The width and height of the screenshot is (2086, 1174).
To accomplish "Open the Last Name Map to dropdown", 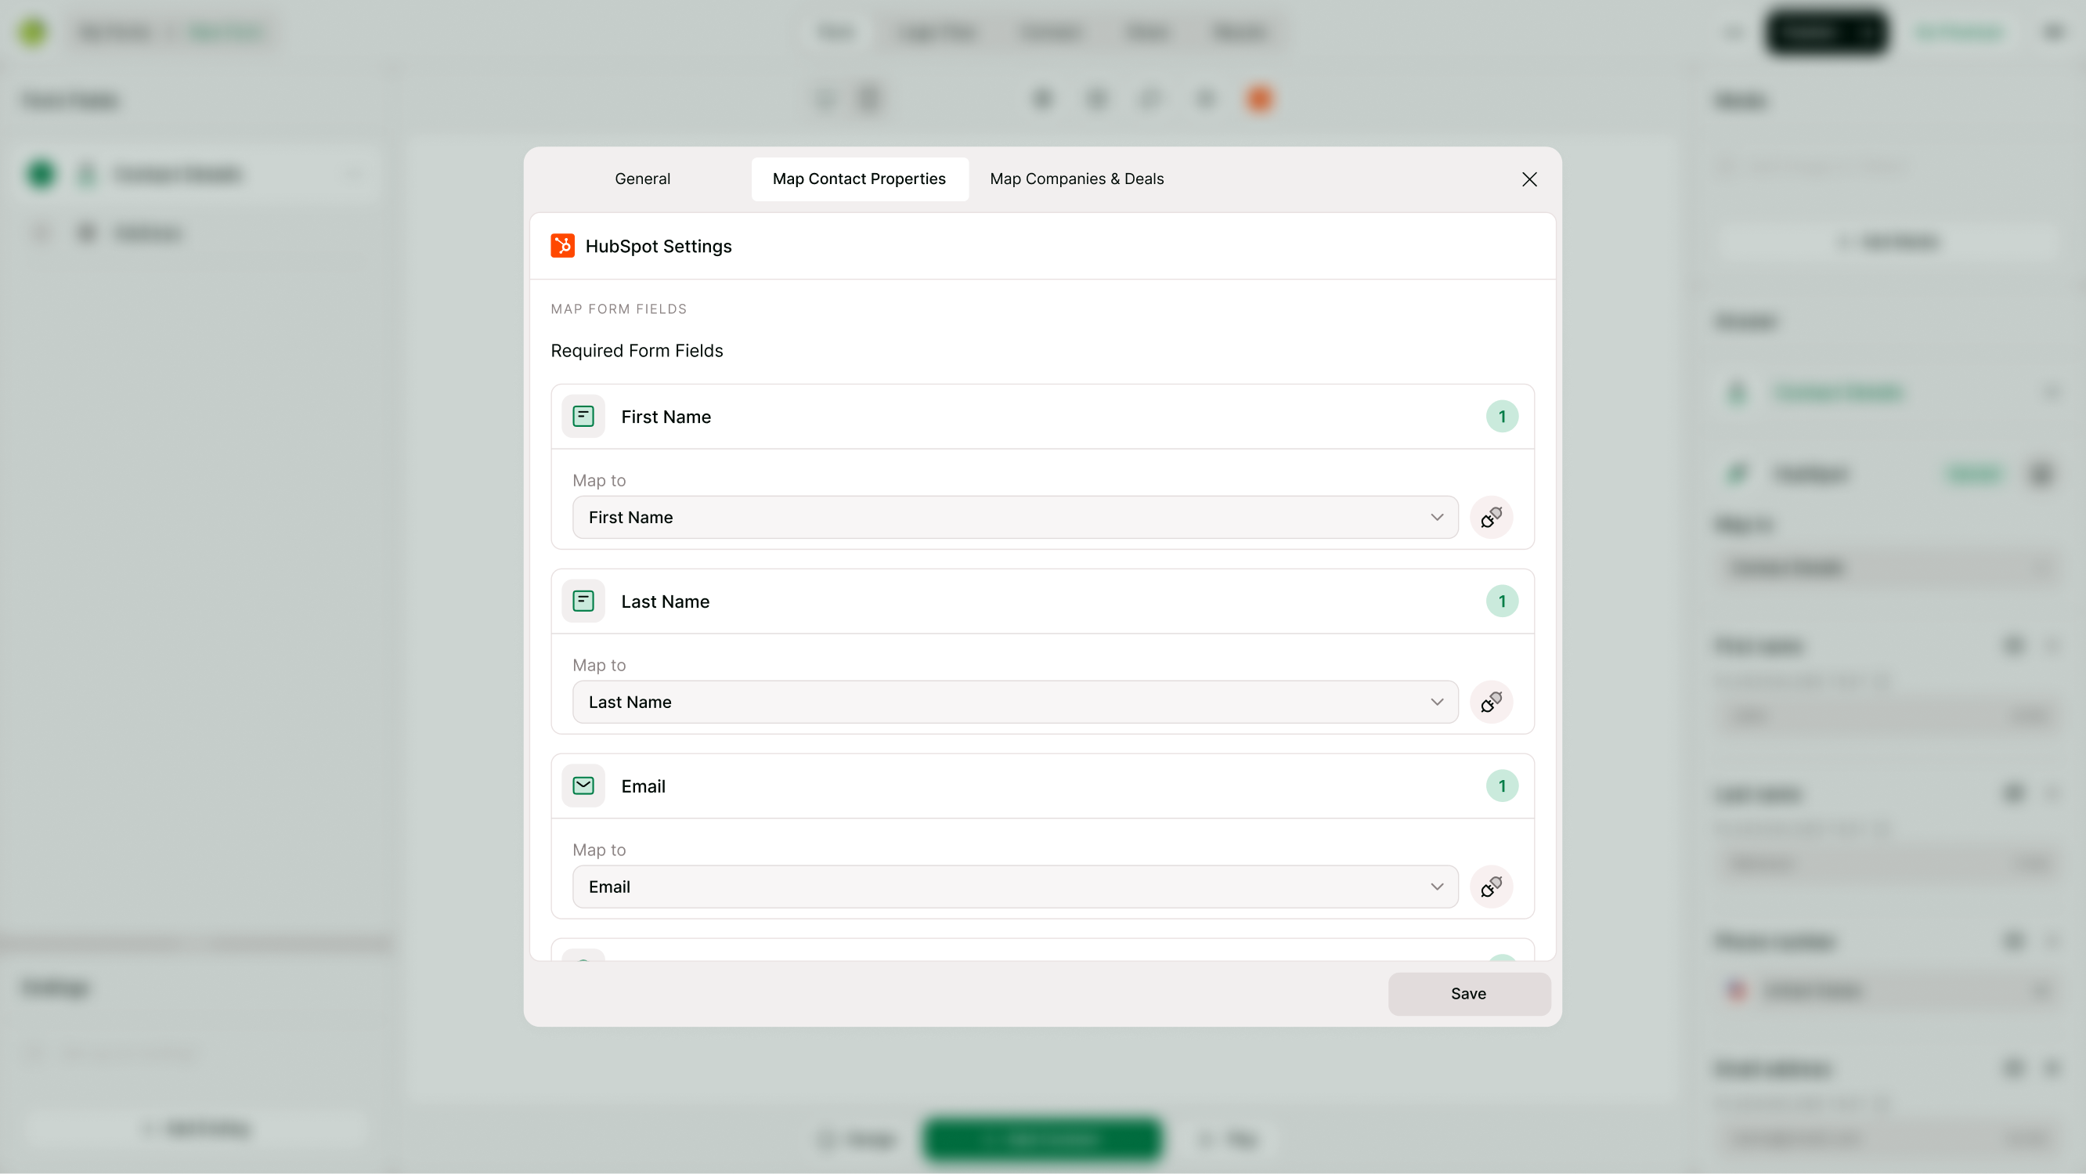I will click(x=1016, y=702).
